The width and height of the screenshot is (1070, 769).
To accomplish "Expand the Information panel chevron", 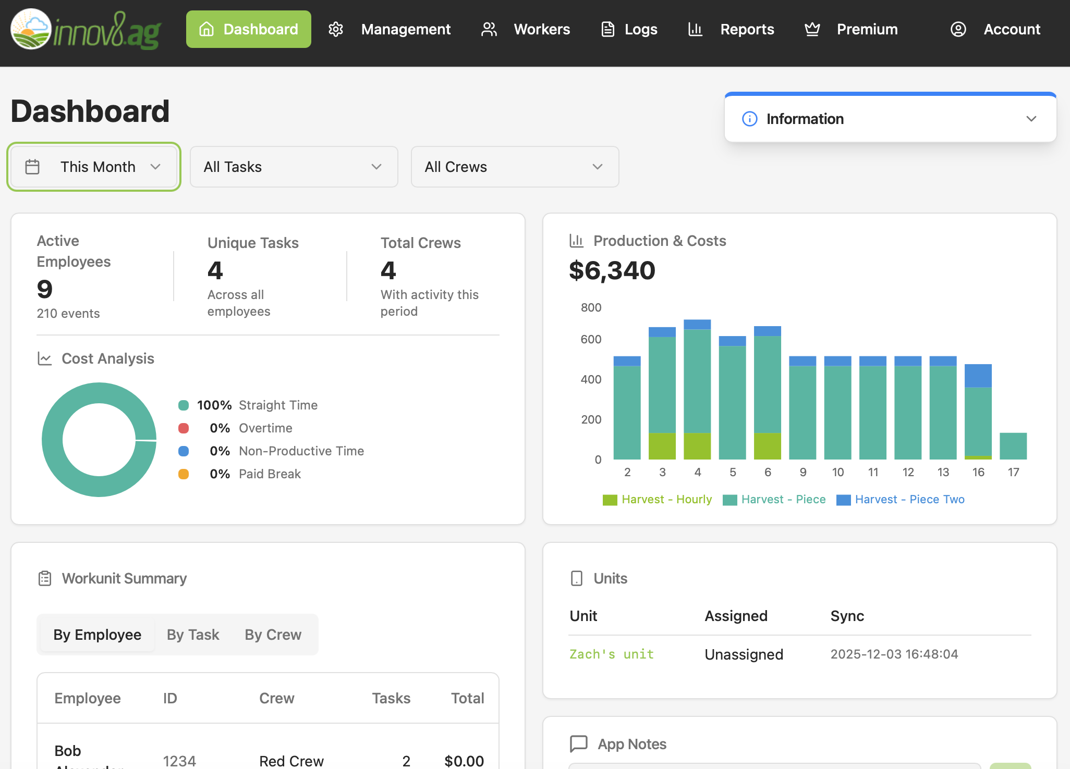I will 1031,119.
